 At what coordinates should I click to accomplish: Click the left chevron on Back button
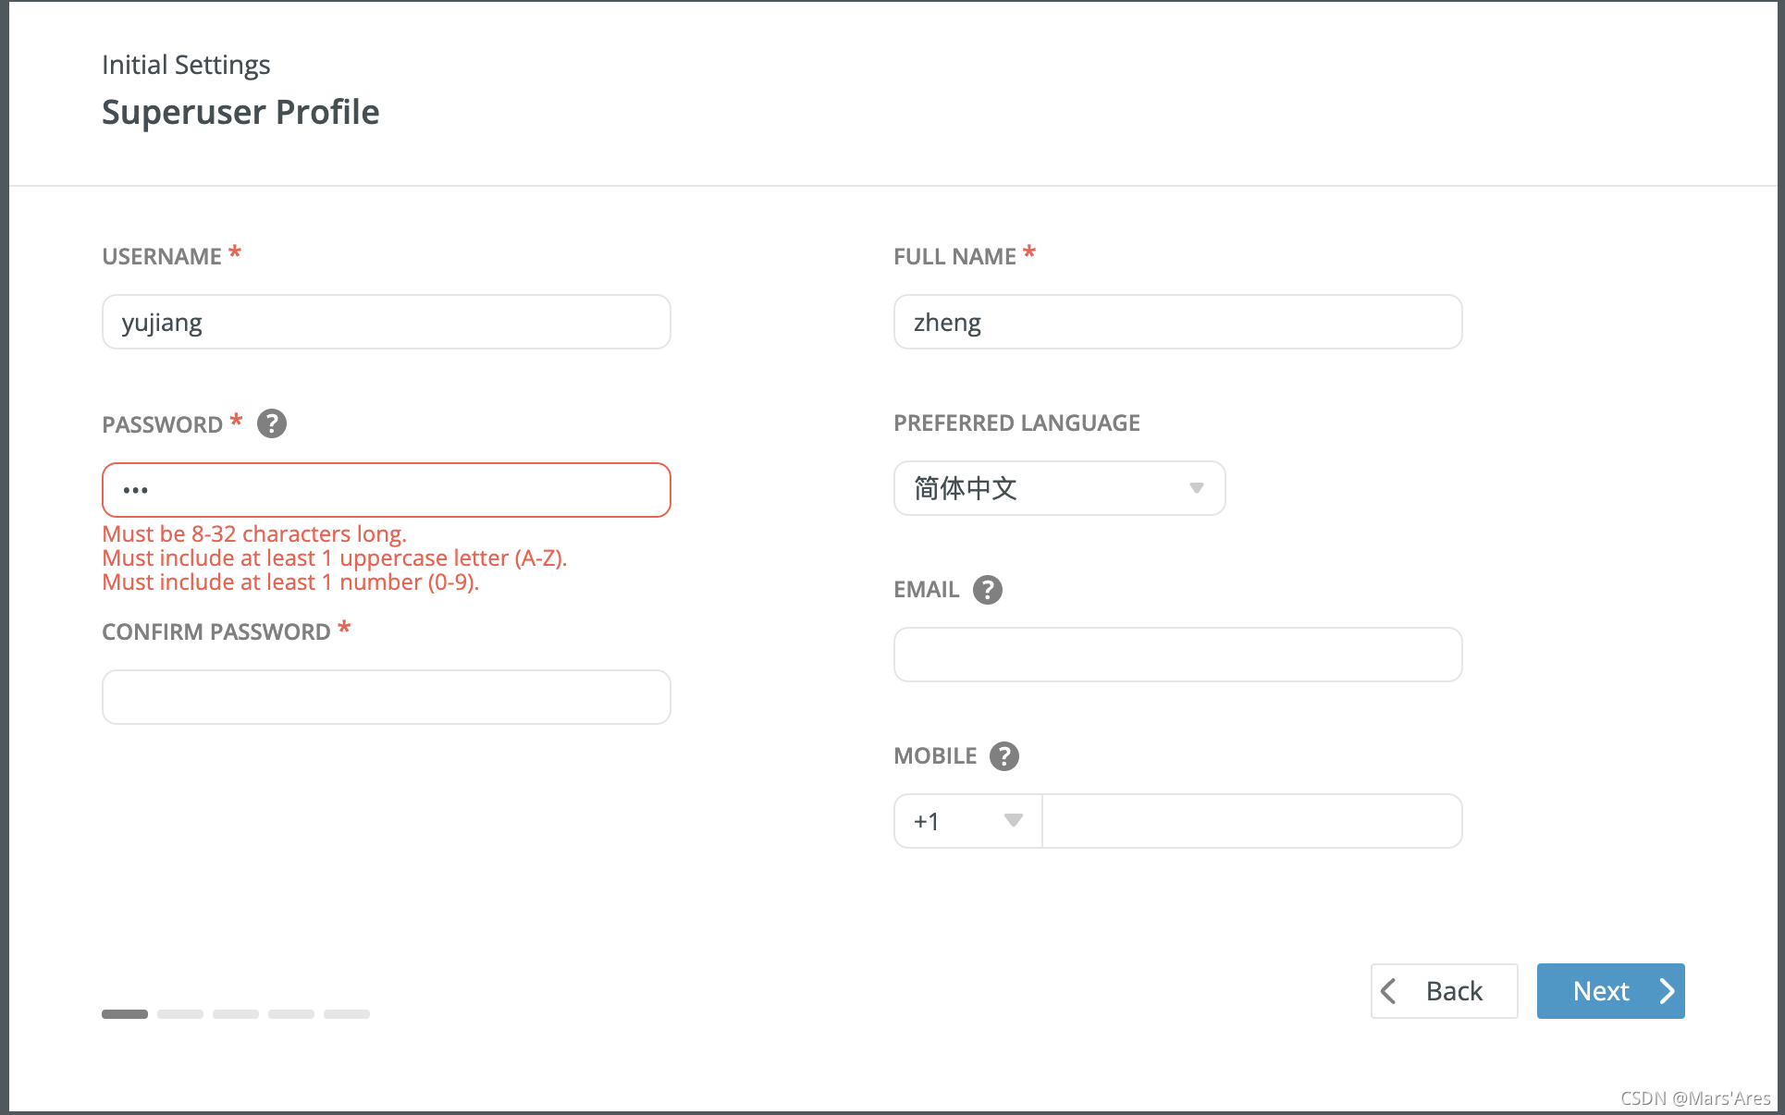[x=1388, y=991]
